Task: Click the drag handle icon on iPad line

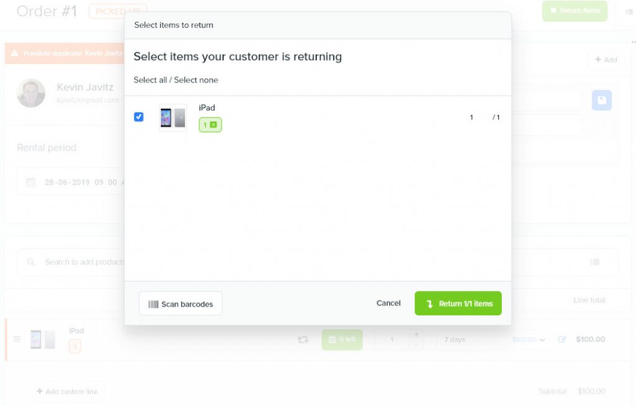Action: (17, 339)
